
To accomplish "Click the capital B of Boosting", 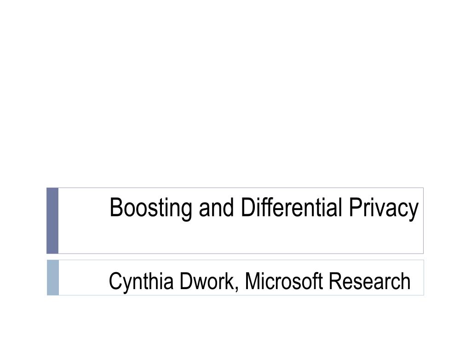I will click(116, 207).
